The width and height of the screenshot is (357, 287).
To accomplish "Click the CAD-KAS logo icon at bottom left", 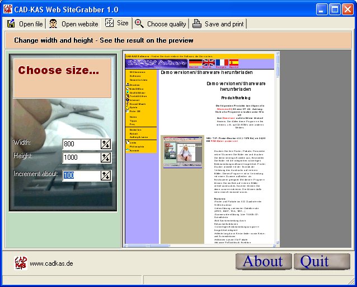I will click(x=21, y=263).
